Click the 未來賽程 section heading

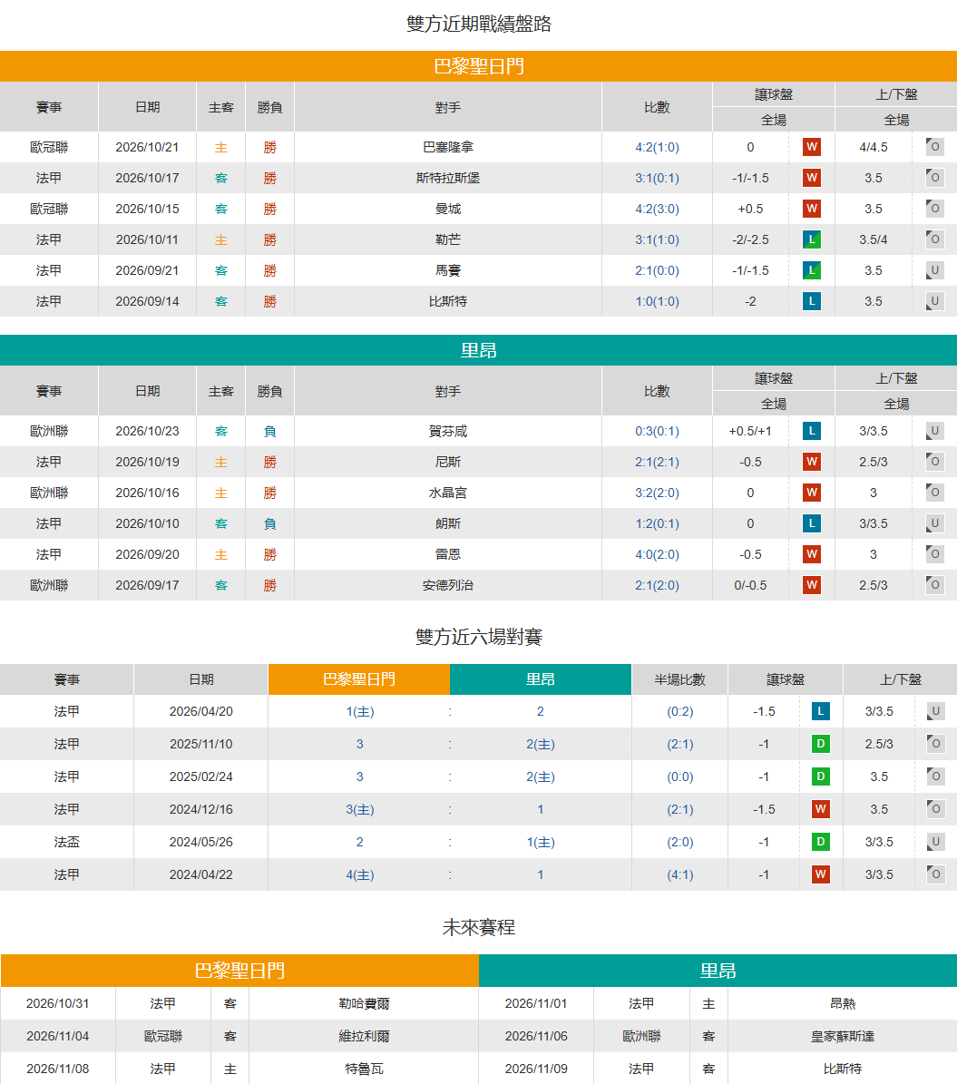(x=479, y=927)
